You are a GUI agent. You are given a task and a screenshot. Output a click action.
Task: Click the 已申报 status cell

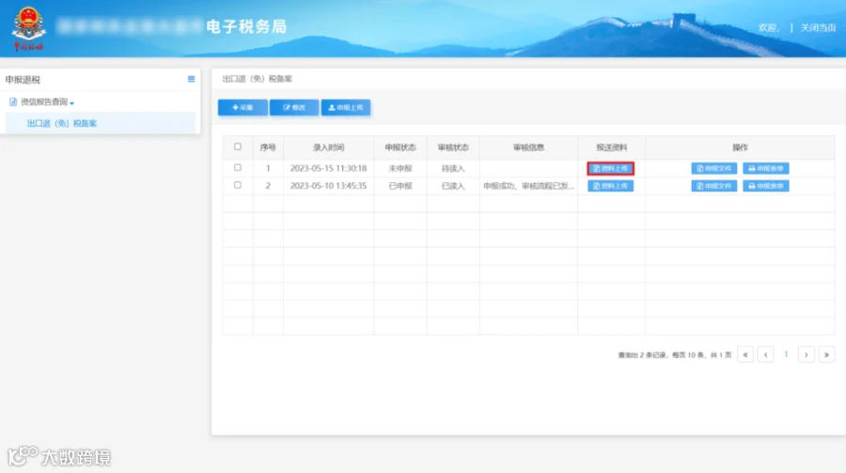[x=399, y=186]
